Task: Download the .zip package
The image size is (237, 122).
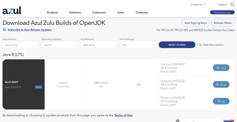Action: [x=221, y=101]
